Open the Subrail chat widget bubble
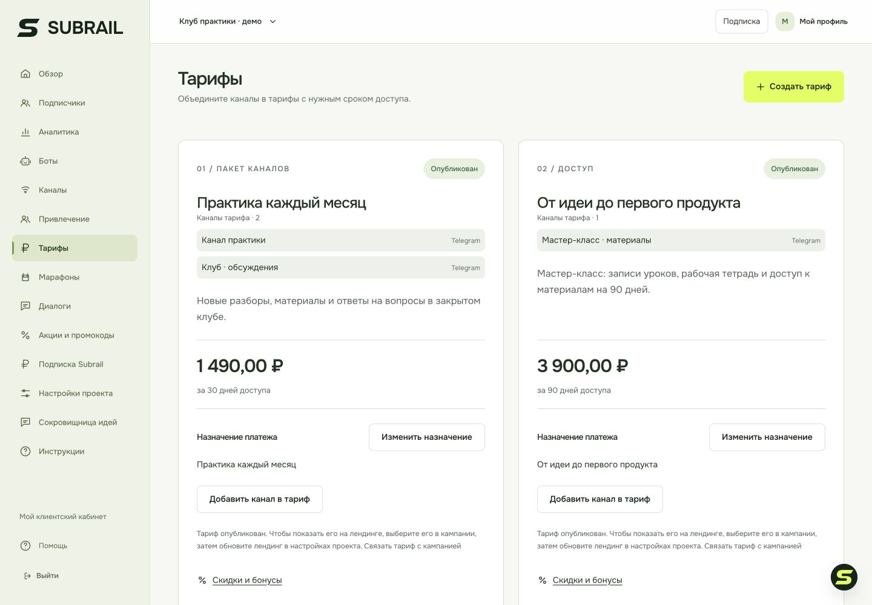 click(844, 577)
